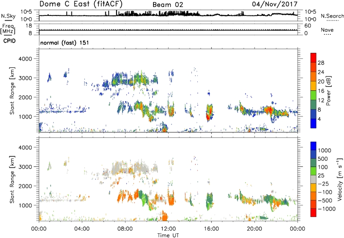The width and height of the screenshot is (344, 238).
Task: Click power colorbar value '28'
Action: 321,63
